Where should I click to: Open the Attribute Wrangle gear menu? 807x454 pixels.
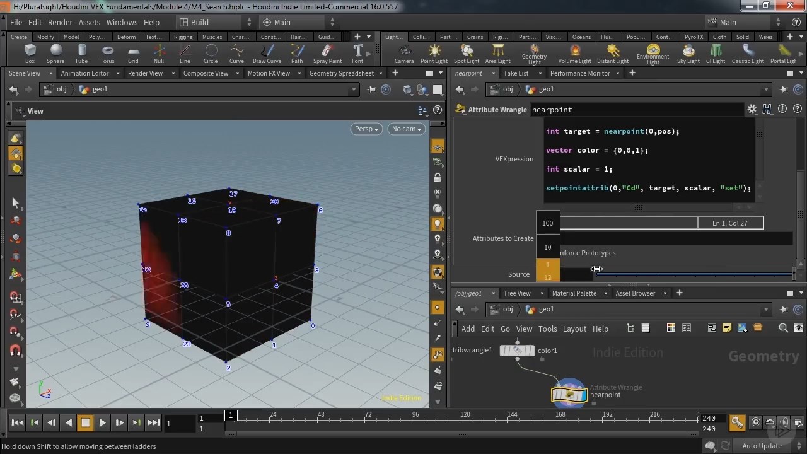pyautogui.click(x=752, y=110)
